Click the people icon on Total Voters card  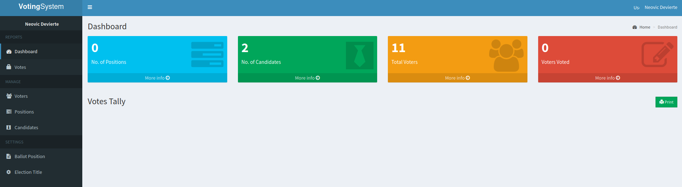pyautogui.click(x=506, y=55)
